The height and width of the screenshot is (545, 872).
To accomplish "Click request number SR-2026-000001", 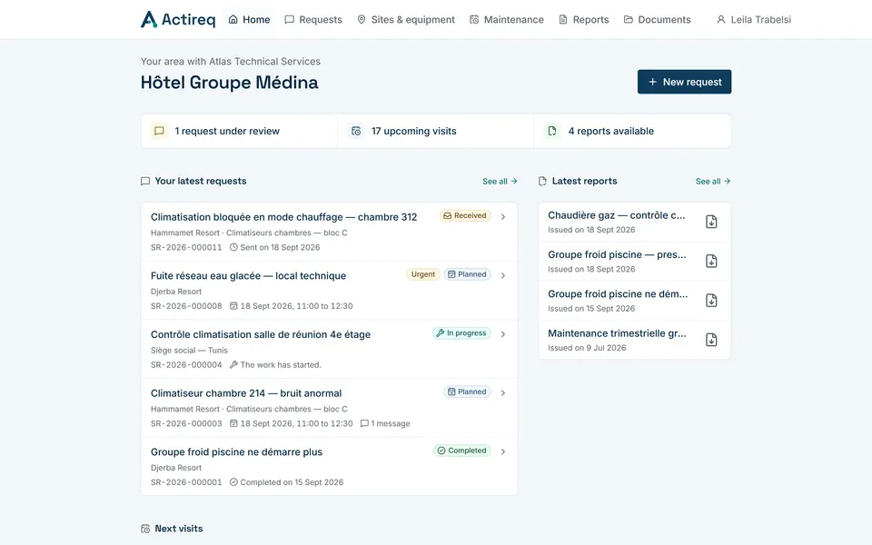I will 186,482.
